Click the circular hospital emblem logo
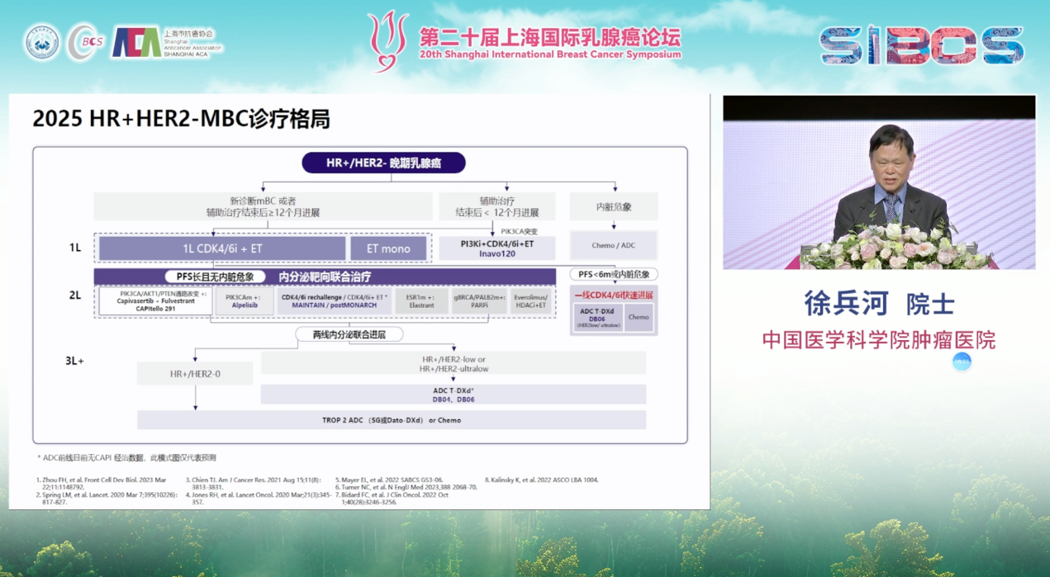The image size is (1050, 577). (x=42, y=41)
